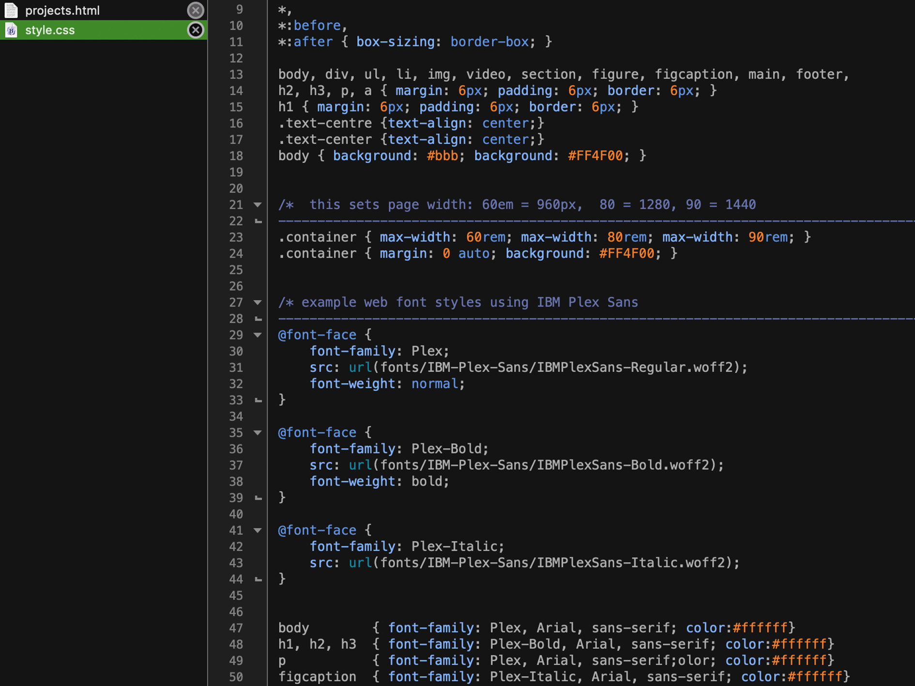
Task: Close the style.css document
Action: 196,30
